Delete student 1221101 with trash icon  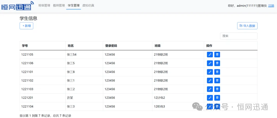217,72
